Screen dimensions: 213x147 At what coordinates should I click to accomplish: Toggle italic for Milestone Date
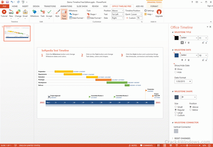[x=185, y=60]
